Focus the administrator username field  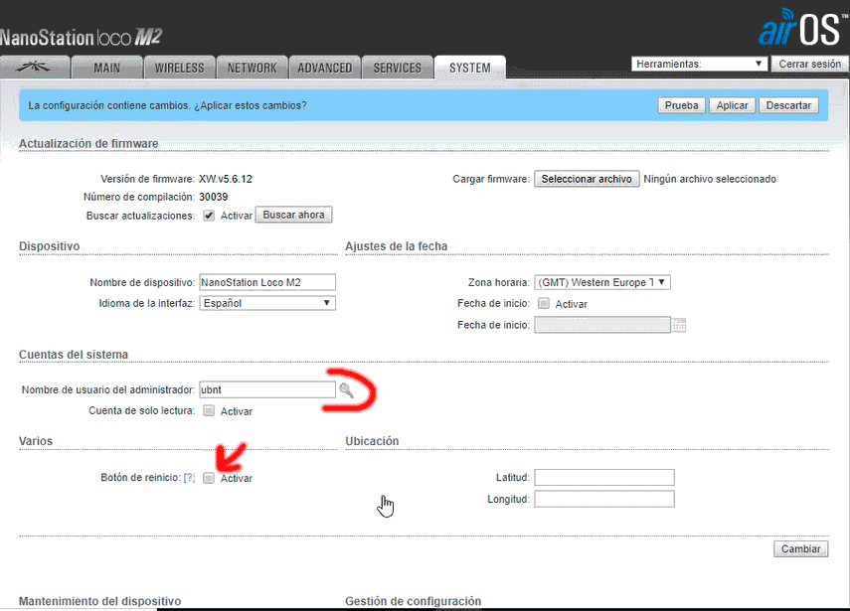click(267, 390)
